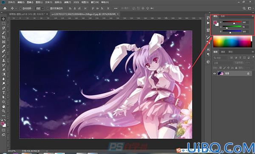Viewport: 255px width, 154px height.
Task: Change screen mode at toolbox bottom
Action: click(x=3, y=135)
